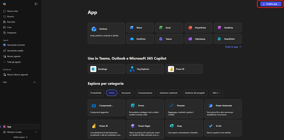This screenshot has width=284, height=140.
Task: Click the Chat search magnifier icon
Action: (x=35, y=82)
